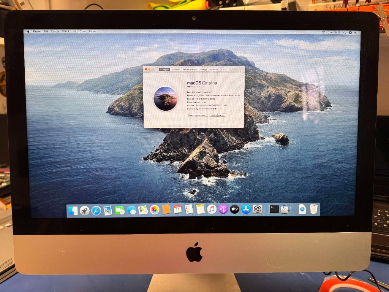
Task: Click the macOS Catalina title text
Action: coord(202,83)
